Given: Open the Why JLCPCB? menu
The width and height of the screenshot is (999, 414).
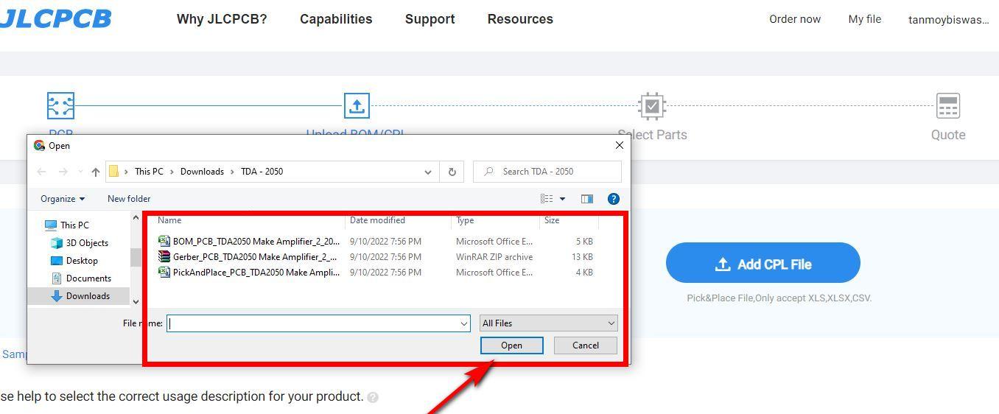Looking at the screenshot, I should 222,19.
